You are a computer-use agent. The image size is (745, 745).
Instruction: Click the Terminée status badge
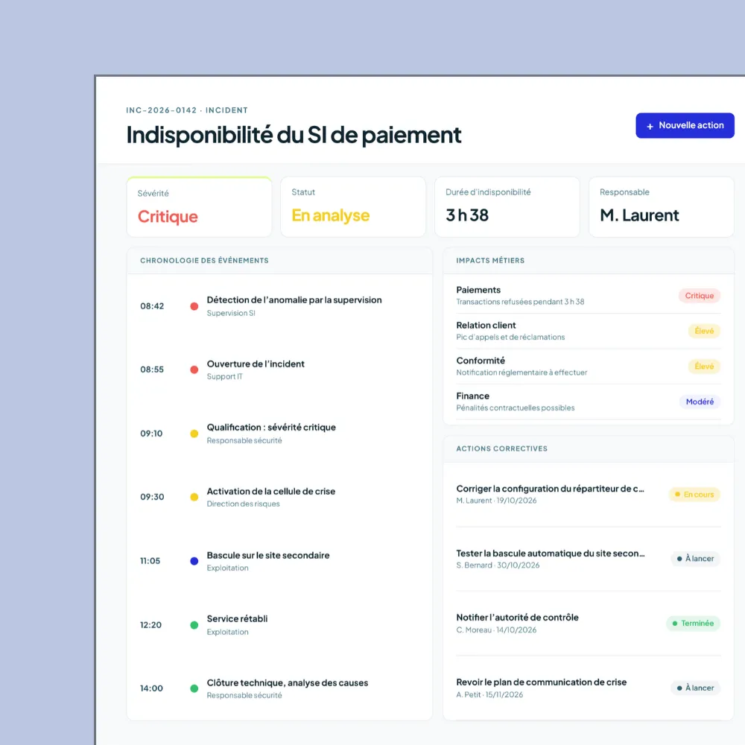693,624
